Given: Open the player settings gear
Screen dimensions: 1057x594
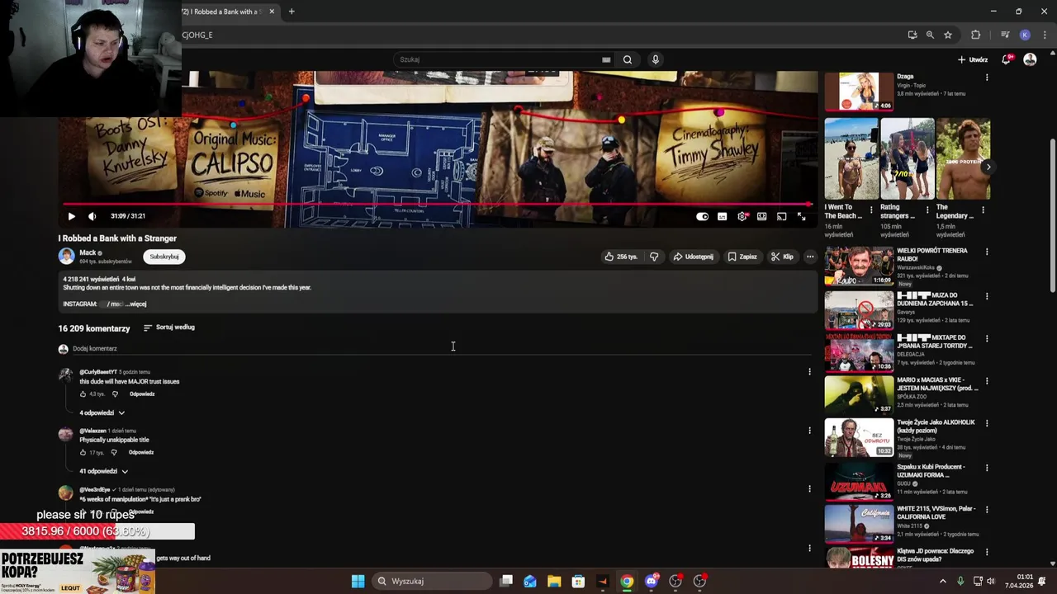Looking at the screenshot, I should (742, 216).
